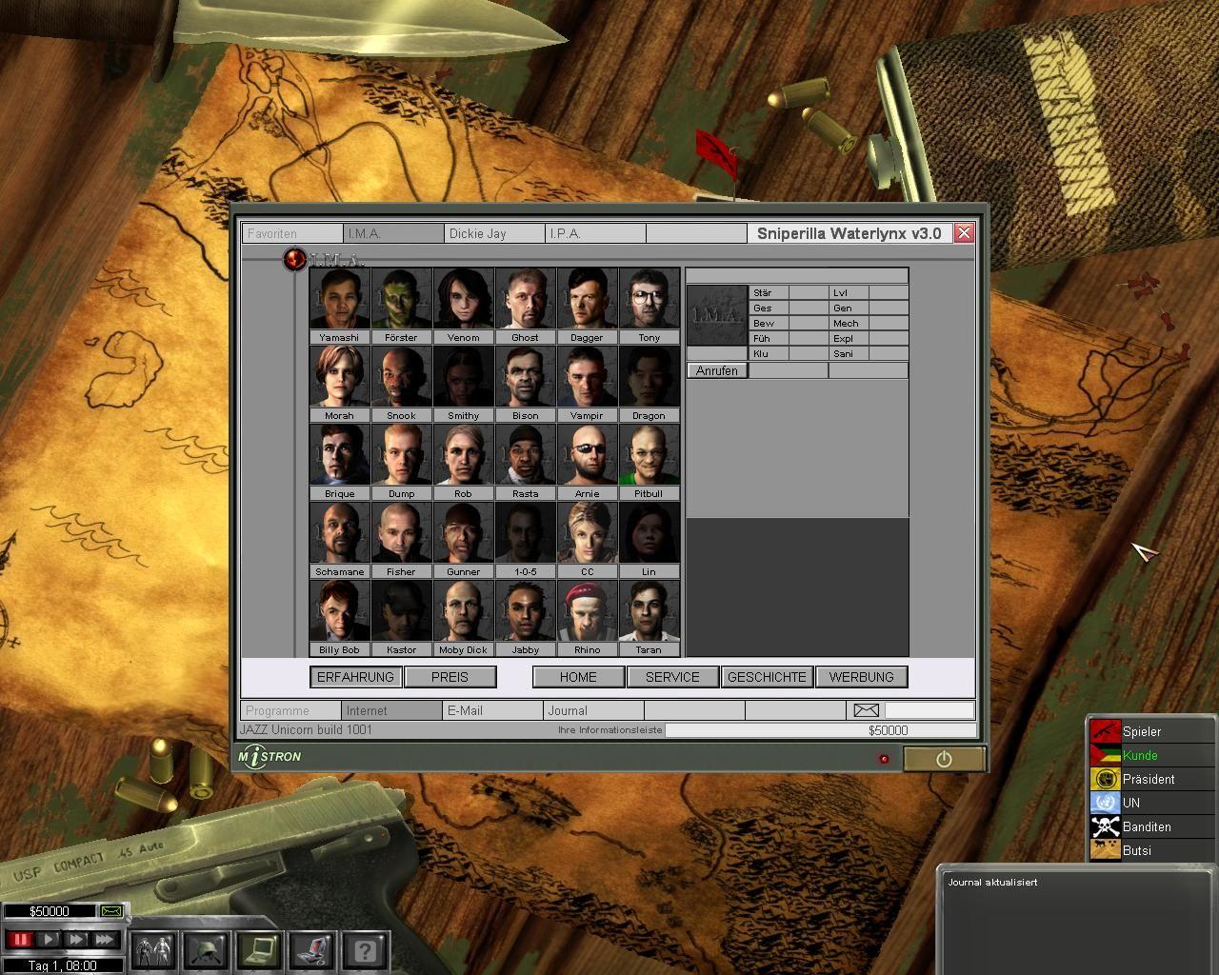Select mercenary Pitbull's portrait
1219x975 pixels.
pyautogui.click(x=649, y=456)
